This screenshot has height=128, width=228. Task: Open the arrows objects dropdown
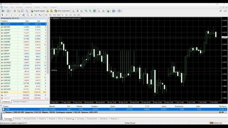pyautogui.click(x=40, y=15)
